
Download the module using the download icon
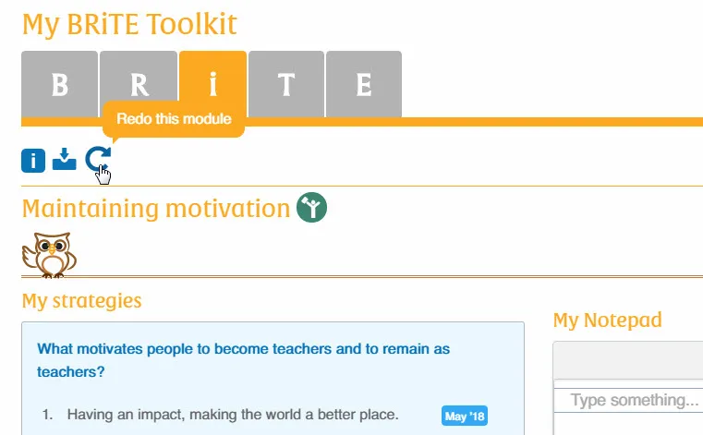pyautogui.click(x=64, y=160)
